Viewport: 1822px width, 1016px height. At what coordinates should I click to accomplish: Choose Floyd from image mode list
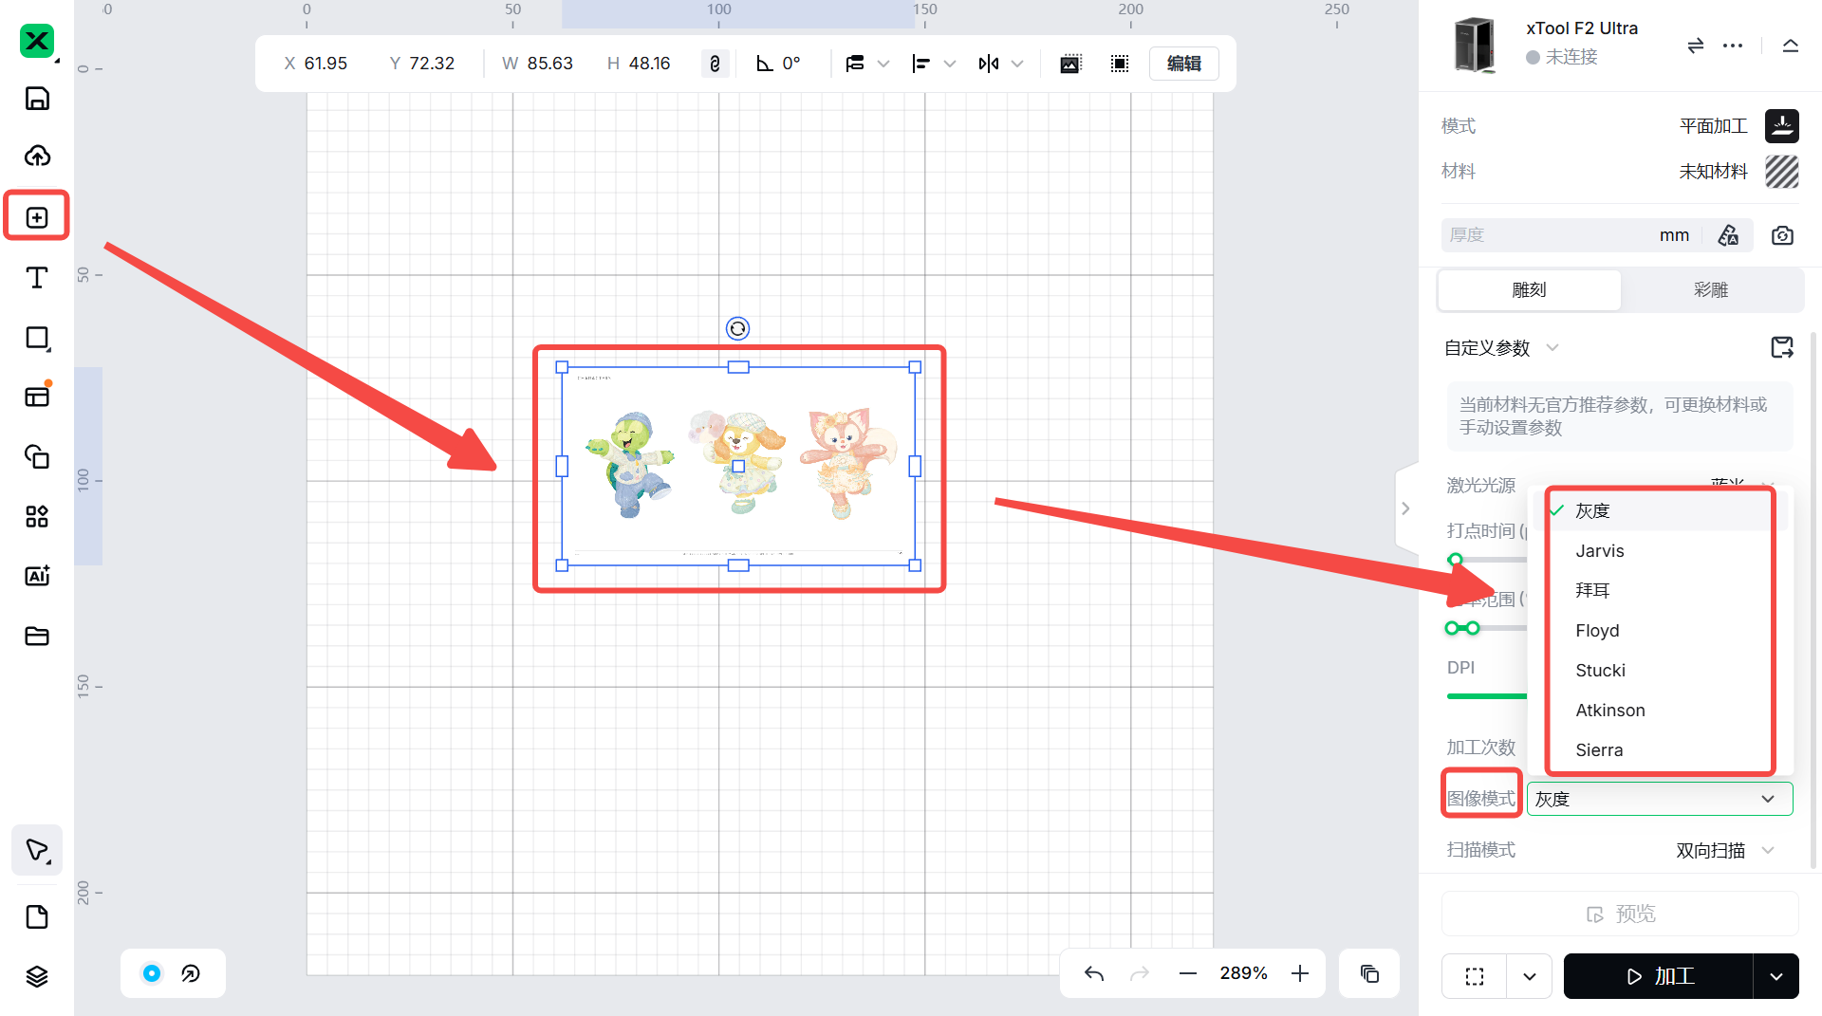point(1597,631)
